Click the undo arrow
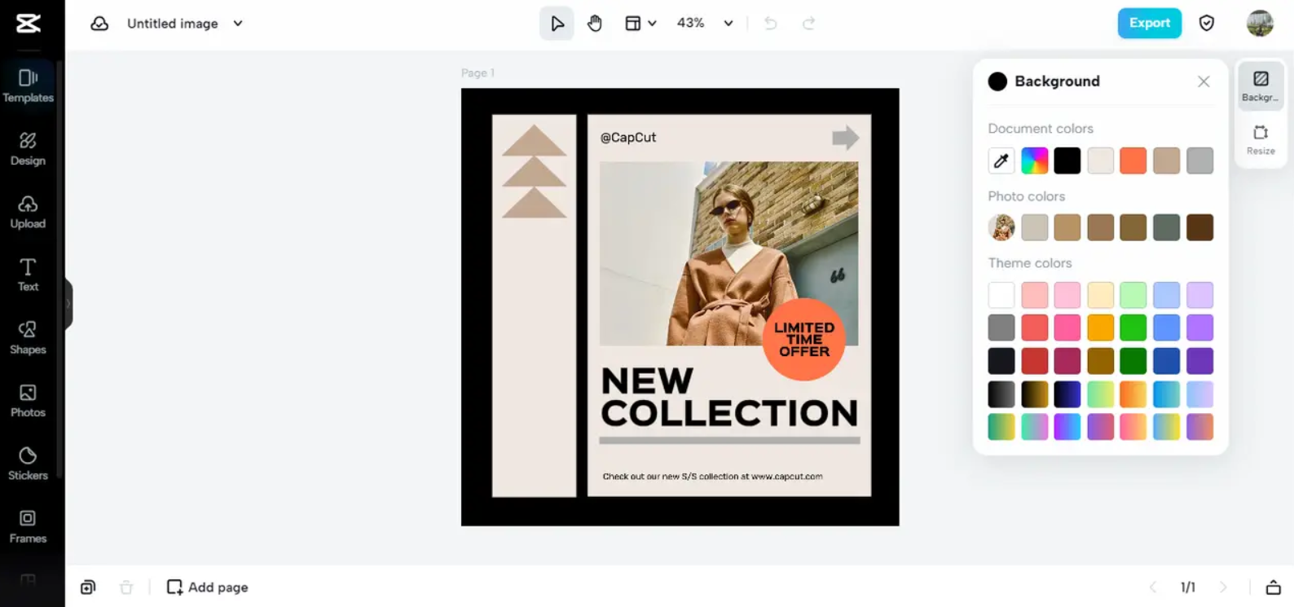The image size is (1294, 607). 770,24
